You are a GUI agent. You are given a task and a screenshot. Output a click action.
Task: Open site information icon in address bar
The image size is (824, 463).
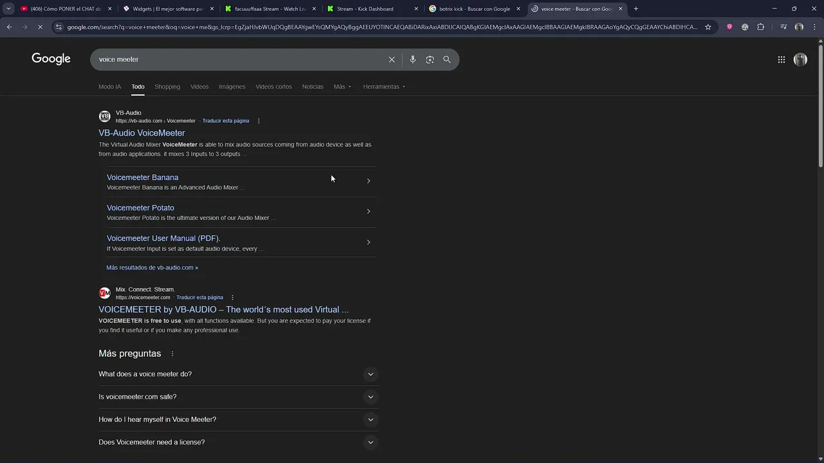(59, 27)
